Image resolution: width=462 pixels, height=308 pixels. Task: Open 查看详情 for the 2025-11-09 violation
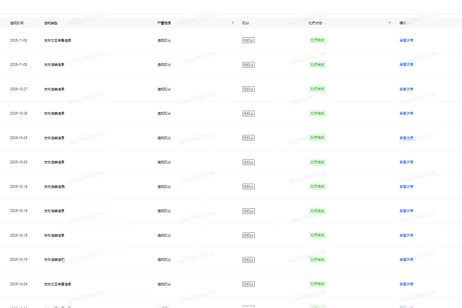pyautogui.click(x=406, y=40)
